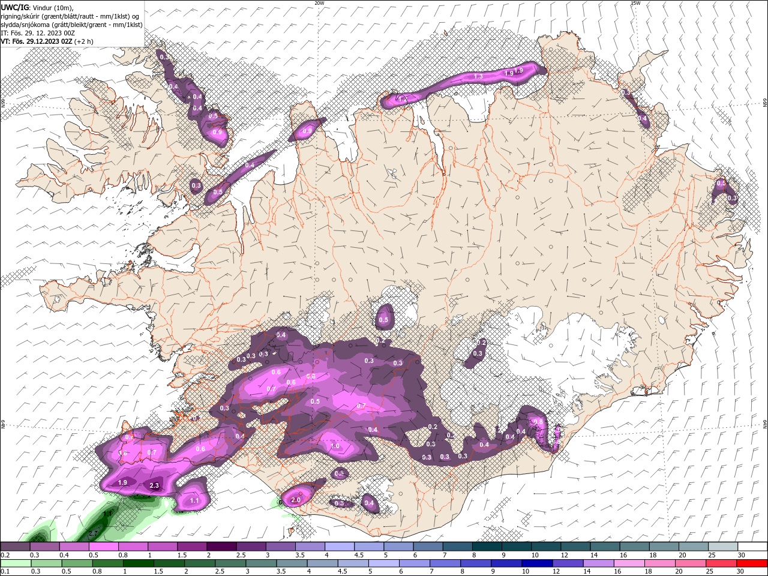Click the '1.0' value in the southern snow area

point(335,446)
